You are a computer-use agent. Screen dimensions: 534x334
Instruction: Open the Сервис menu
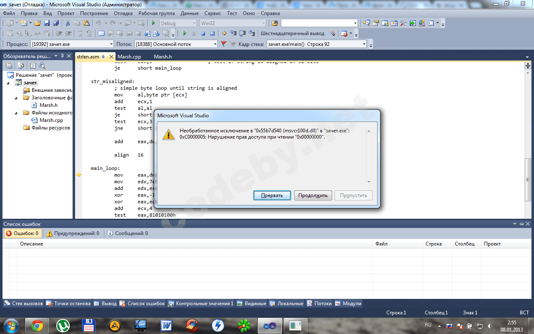point(213,13)
